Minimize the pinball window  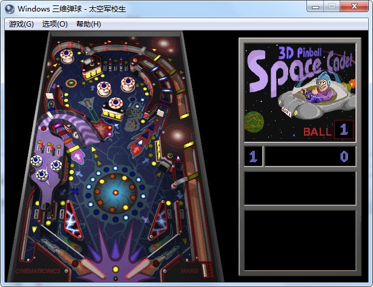[315, 7]
